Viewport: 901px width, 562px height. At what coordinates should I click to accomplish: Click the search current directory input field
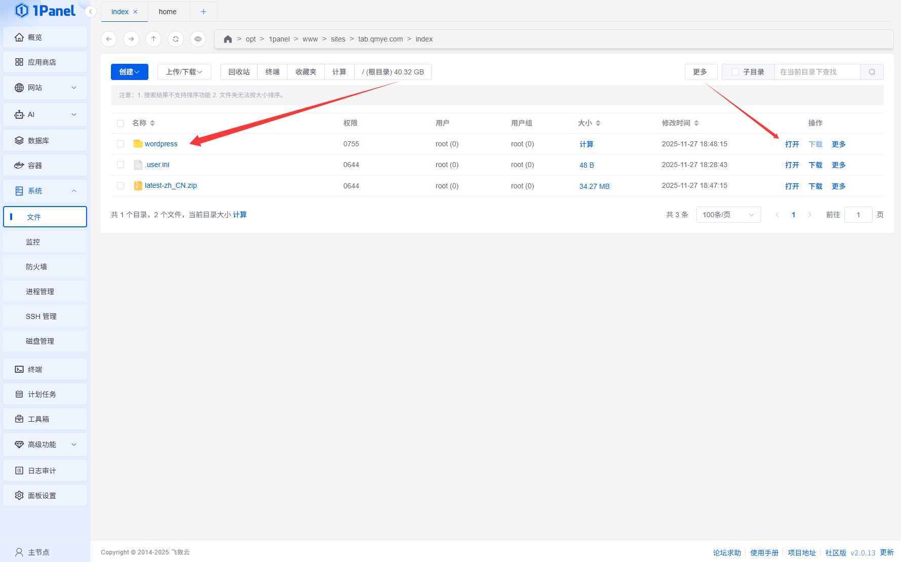(816, 72)
